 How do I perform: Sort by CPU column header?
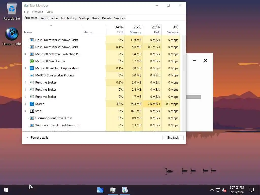point(115,30)
